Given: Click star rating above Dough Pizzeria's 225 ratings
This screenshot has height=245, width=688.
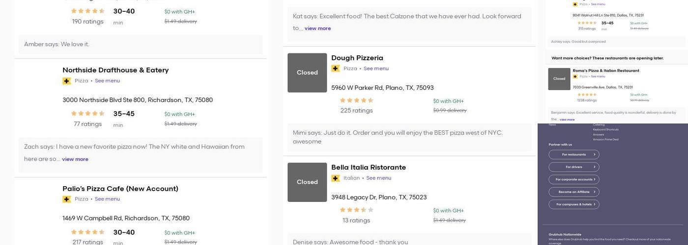Looking at the screenshot, I should 356,100.
